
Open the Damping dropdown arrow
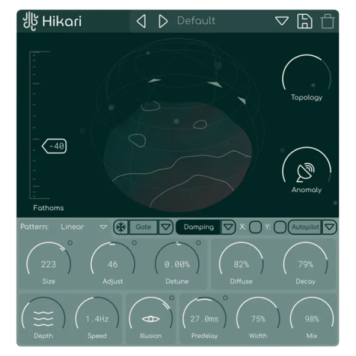tap(228, 227)
